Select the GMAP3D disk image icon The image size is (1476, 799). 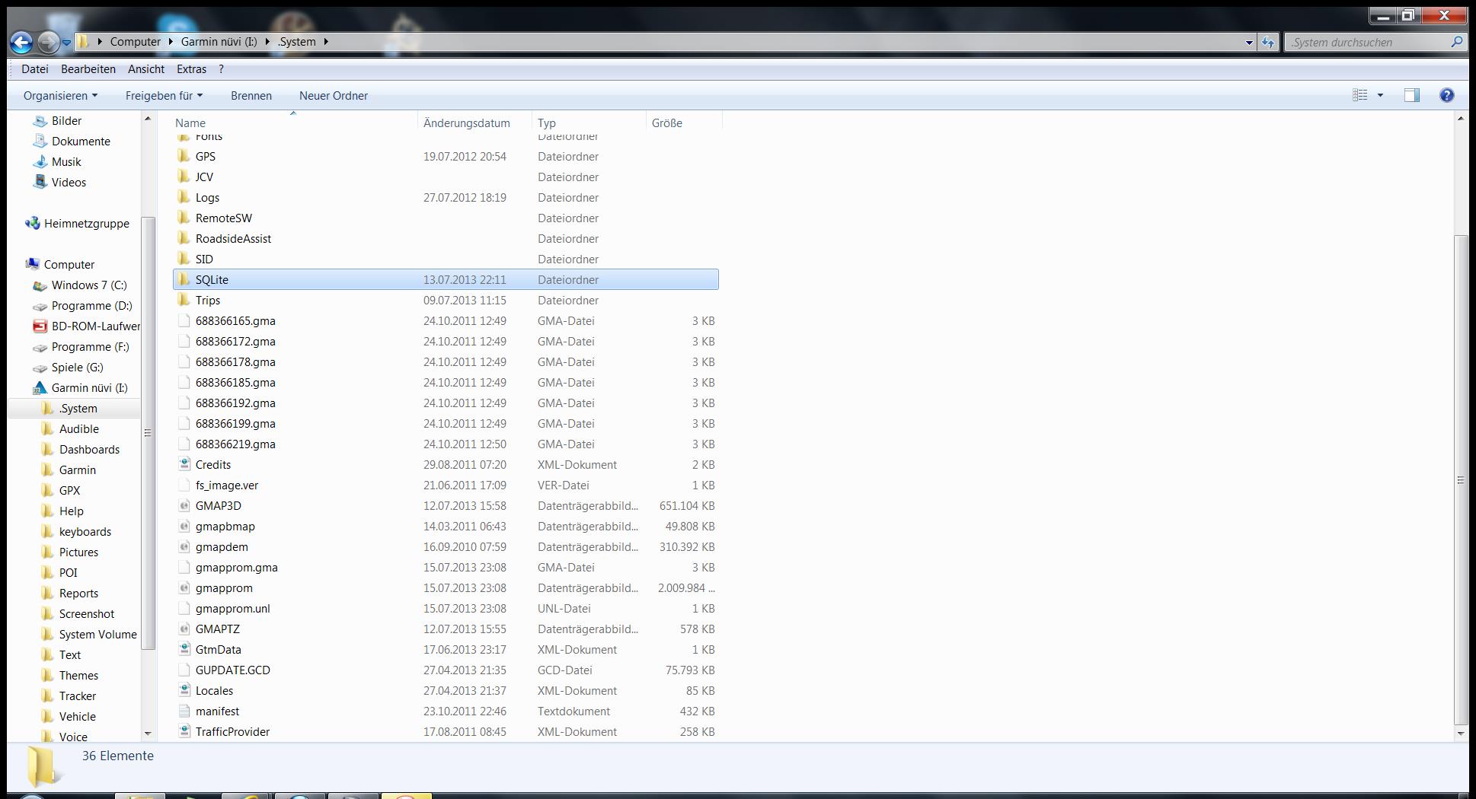[x=184, y=505]
